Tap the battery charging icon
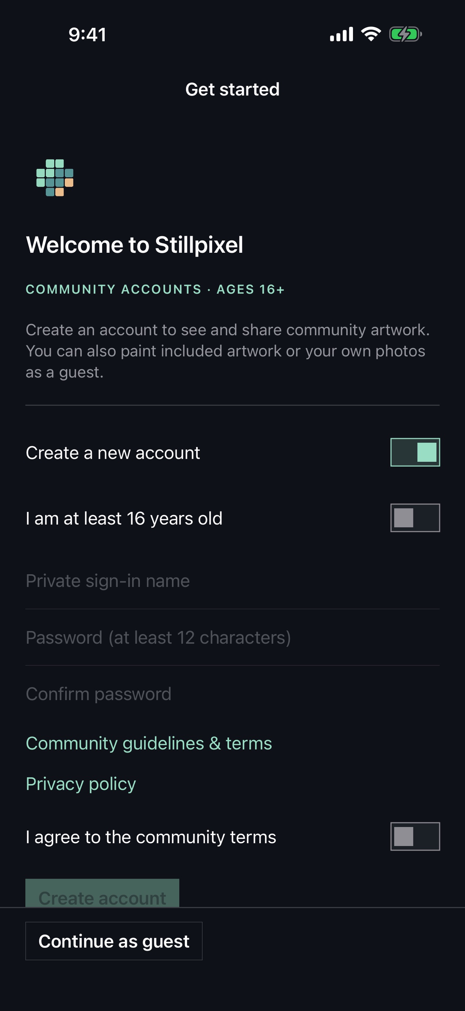This screenshot has width=465, height=1011. click(405, 34)
